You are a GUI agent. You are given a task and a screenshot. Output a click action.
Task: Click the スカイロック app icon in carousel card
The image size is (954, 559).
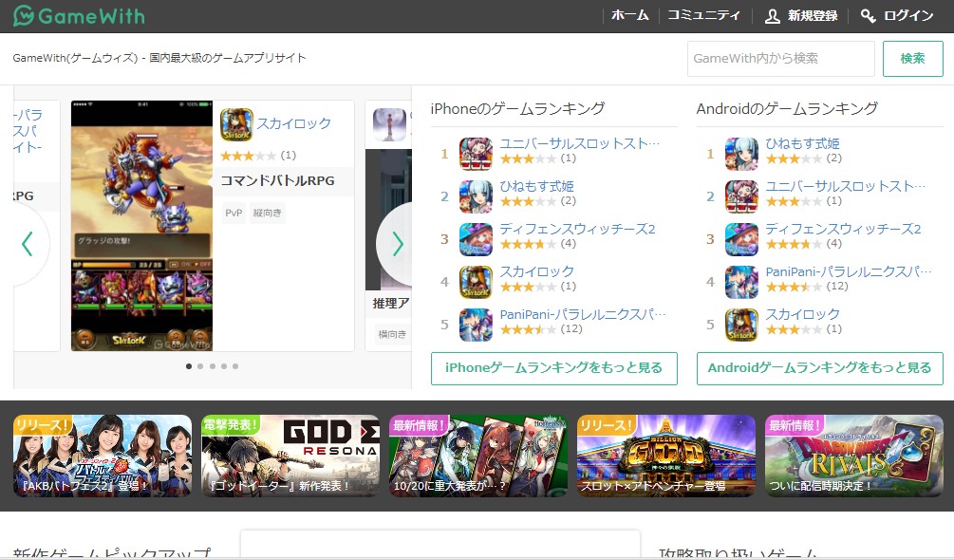[236, 124]
